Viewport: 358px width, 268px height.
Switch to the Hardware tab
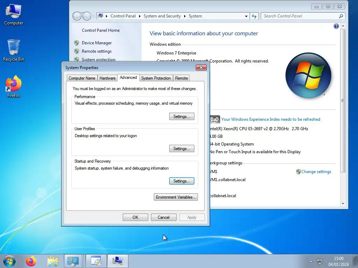[x=107, y=78]
